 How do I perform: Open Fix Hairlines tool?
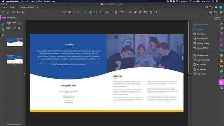click(x=199, y=65)
